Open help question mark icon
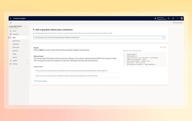The height and width of the screenshot is (121, 192). tap(177, 18)
